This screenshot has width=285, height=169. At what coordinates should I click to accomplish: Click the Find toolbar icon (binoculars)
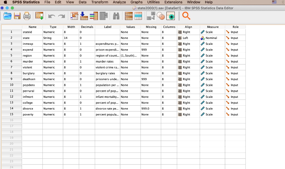116,16
